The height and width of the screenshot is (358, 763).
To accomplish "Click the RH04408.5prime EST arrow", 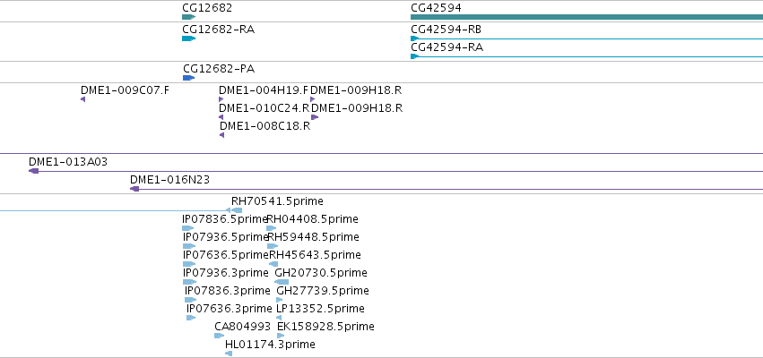I will 272,228.
